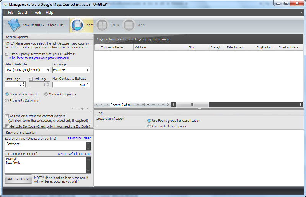Toggle the End Page checkbox
Viewport: 306px width, 197px height.
click(31, 79)
